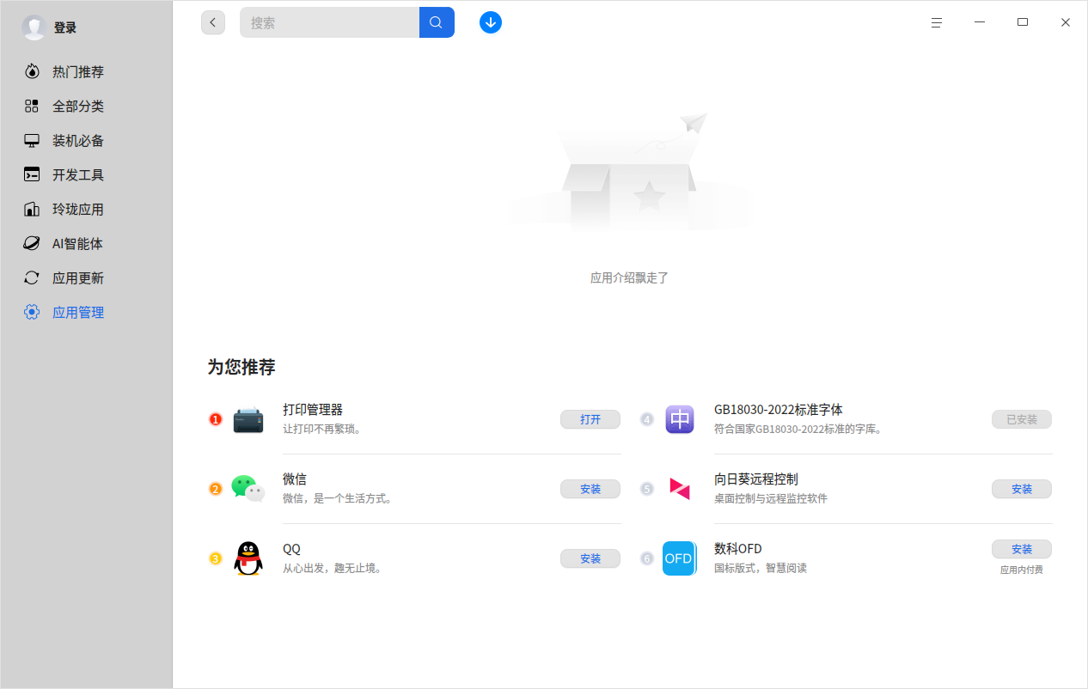Click the terminal icon beside 开发工具
The width and height of the screenshot is (1088, 689).
32,175
